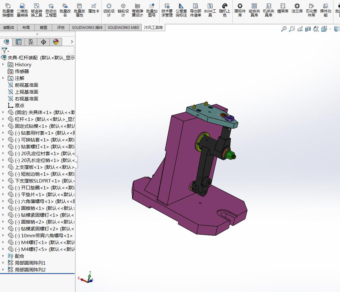Open the 齿轮设计 (gear design) tool
Screen dimensions: 340x292
[109, 9]
